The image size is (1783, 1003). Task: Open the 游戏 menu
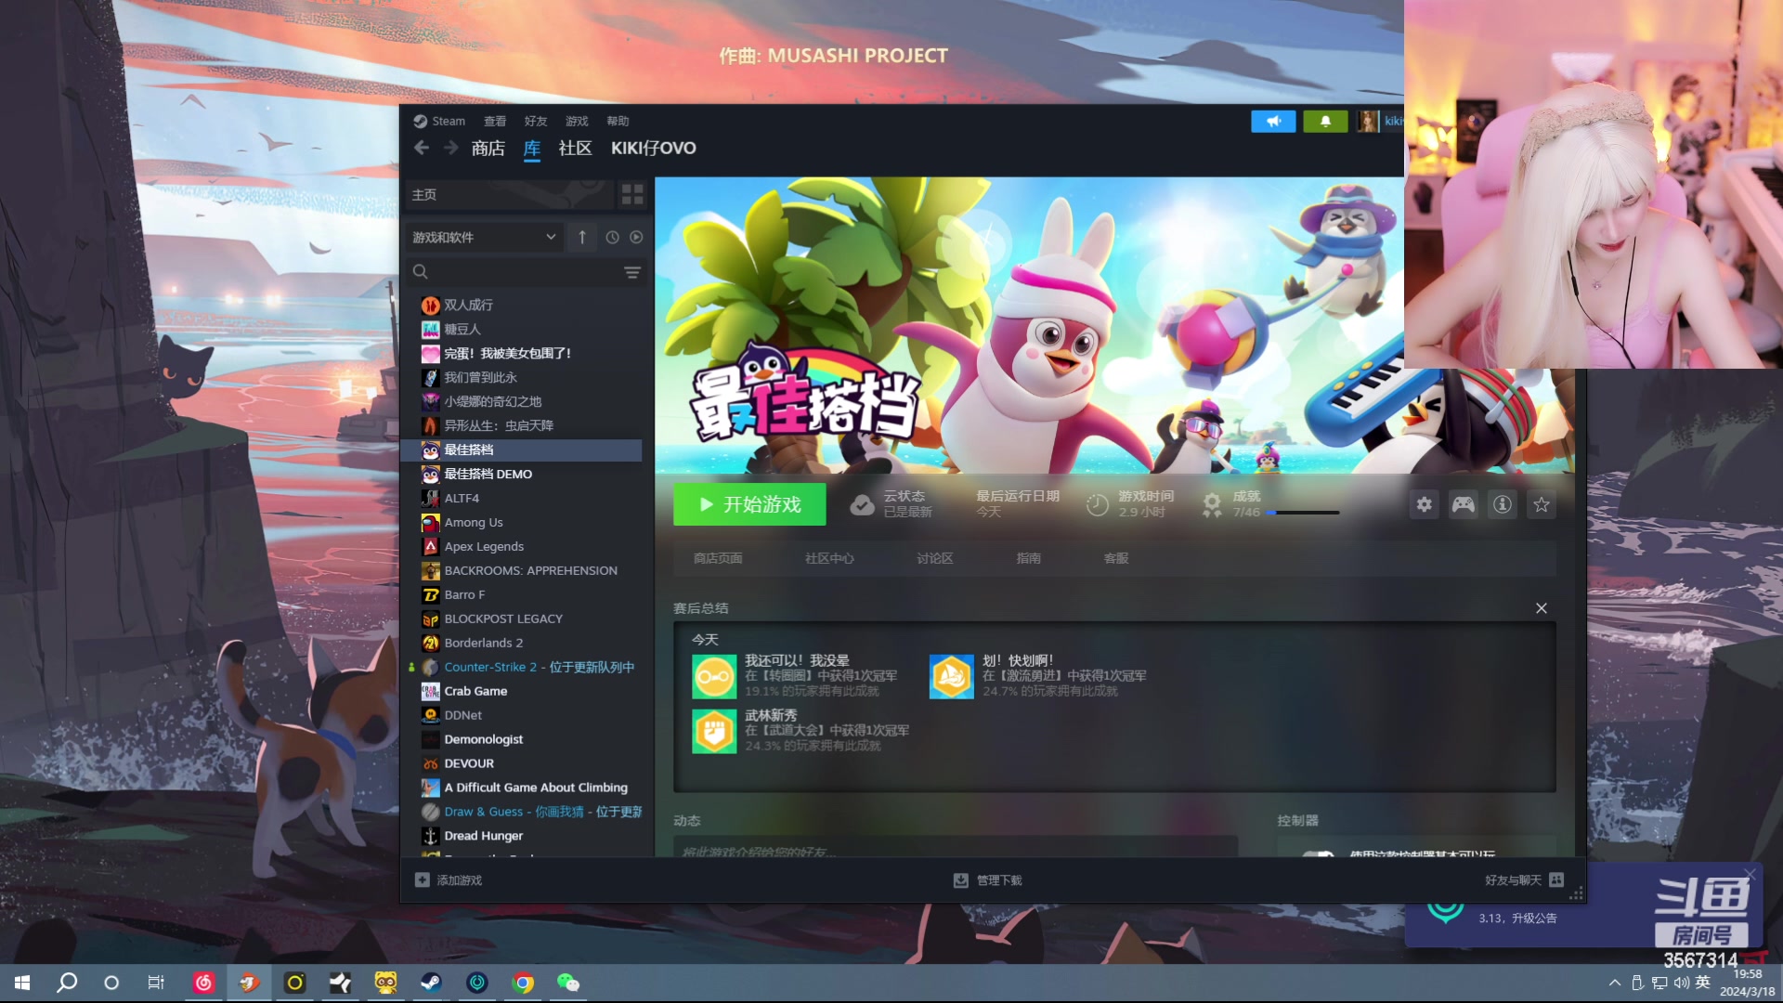point(577,121)
